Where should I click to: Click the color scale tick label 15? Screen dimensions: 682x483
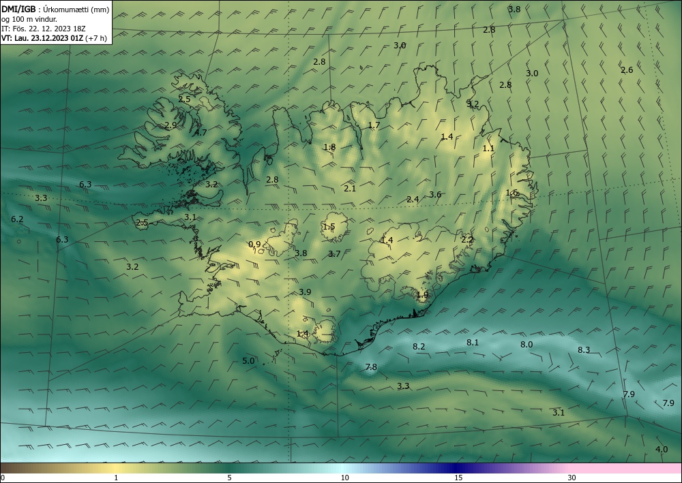(458, 478)
